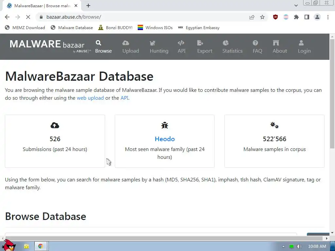Image resolution: width=335 pixels, height=251 pixels.
Task: Open the Hunting menu label
Action: 159,51
